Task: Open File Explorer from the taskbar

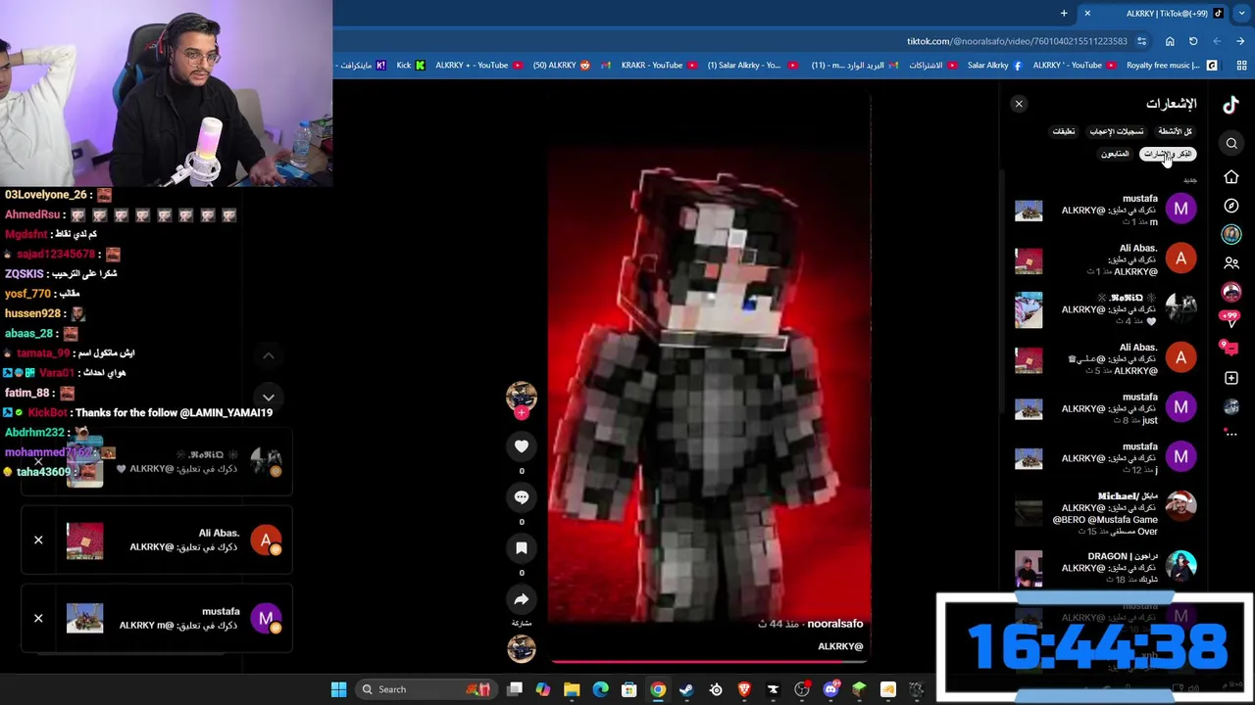Action: click(572, 689)
